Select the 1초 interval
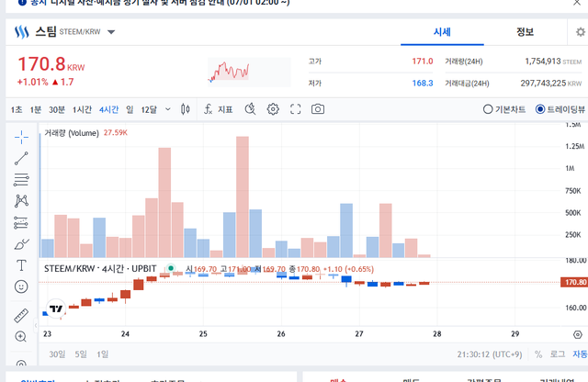Screen dimensions: 588x382 (17, 109)
